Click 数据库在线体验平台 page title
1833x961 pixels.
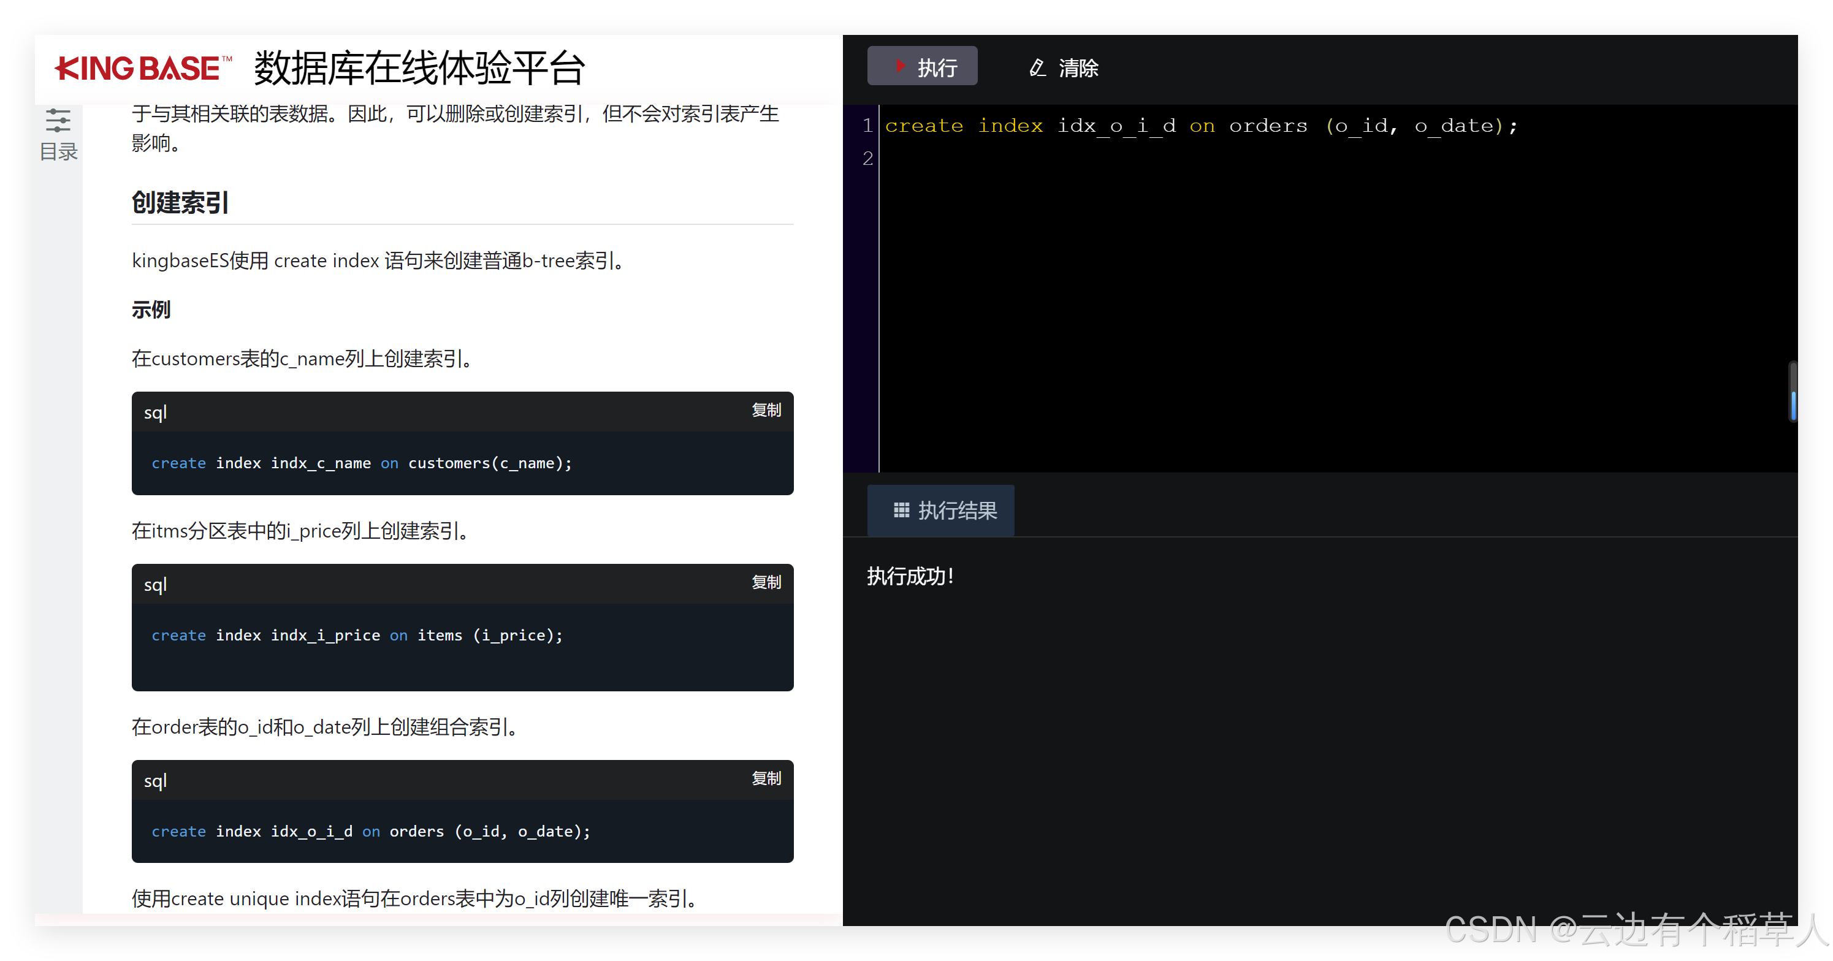[419, 67]
